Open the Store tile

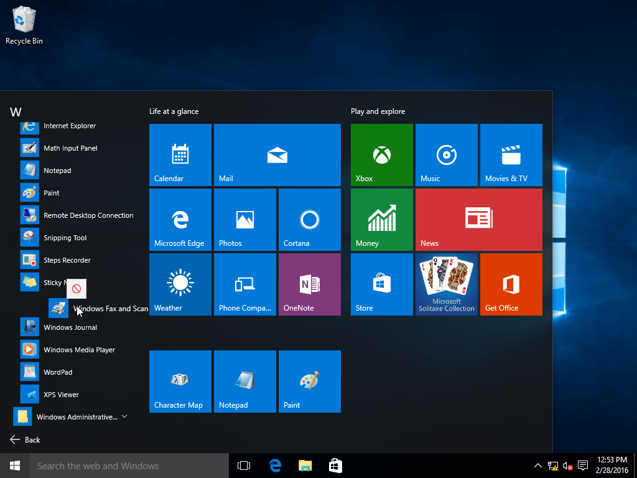[381, 284]
